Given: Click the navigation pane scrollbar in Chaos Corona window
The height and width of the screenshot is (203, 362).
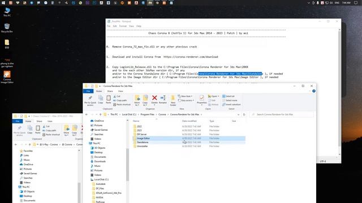Looking at the screenshot, I should pyautogui.click(x=79, y=192).
